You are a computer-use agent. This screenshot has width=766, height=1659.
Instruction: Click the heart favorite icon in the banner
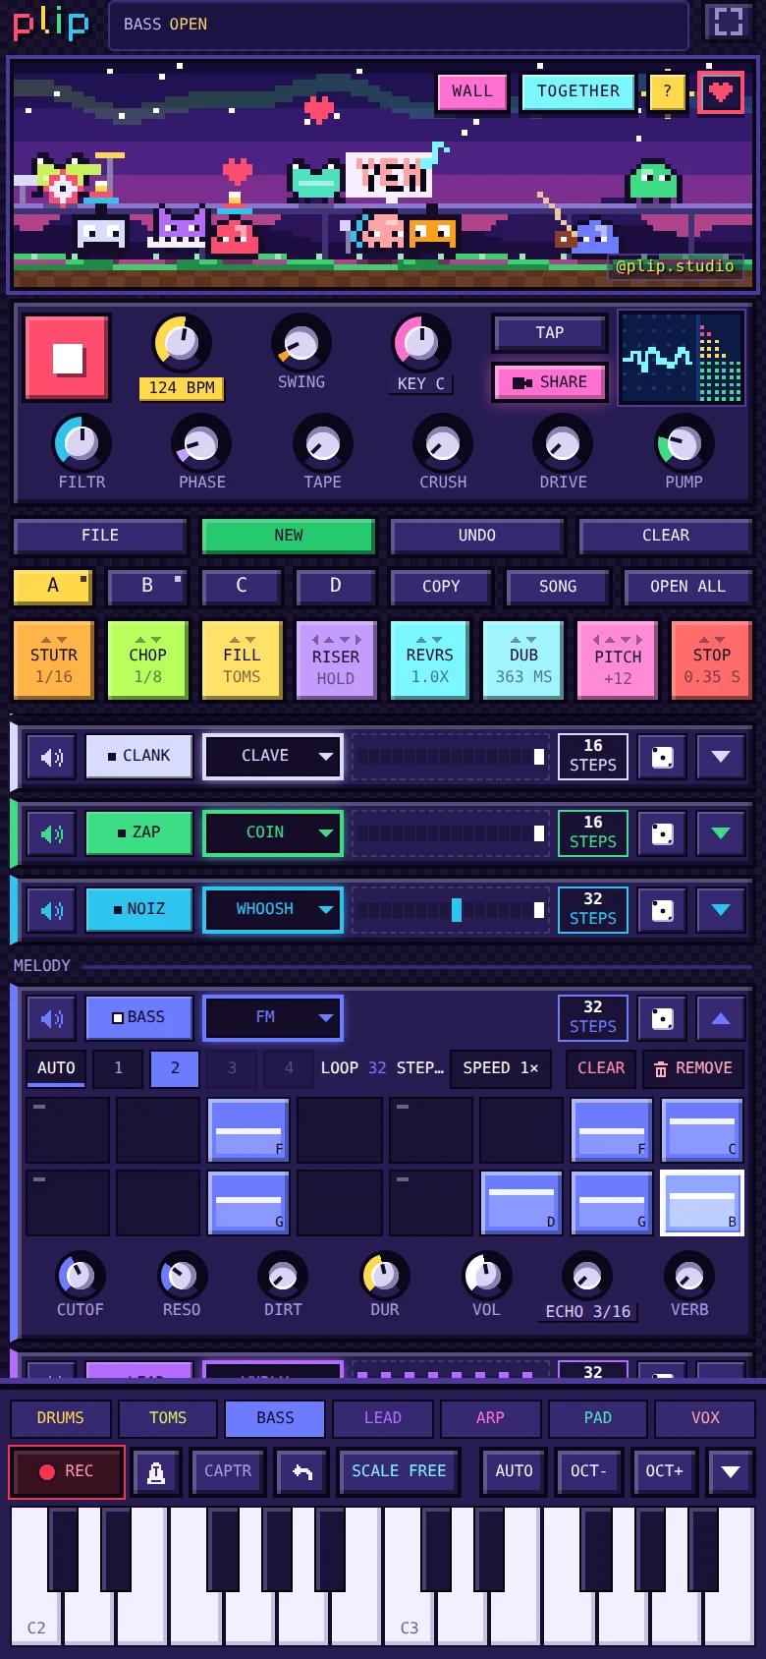(x=720, y=92)
